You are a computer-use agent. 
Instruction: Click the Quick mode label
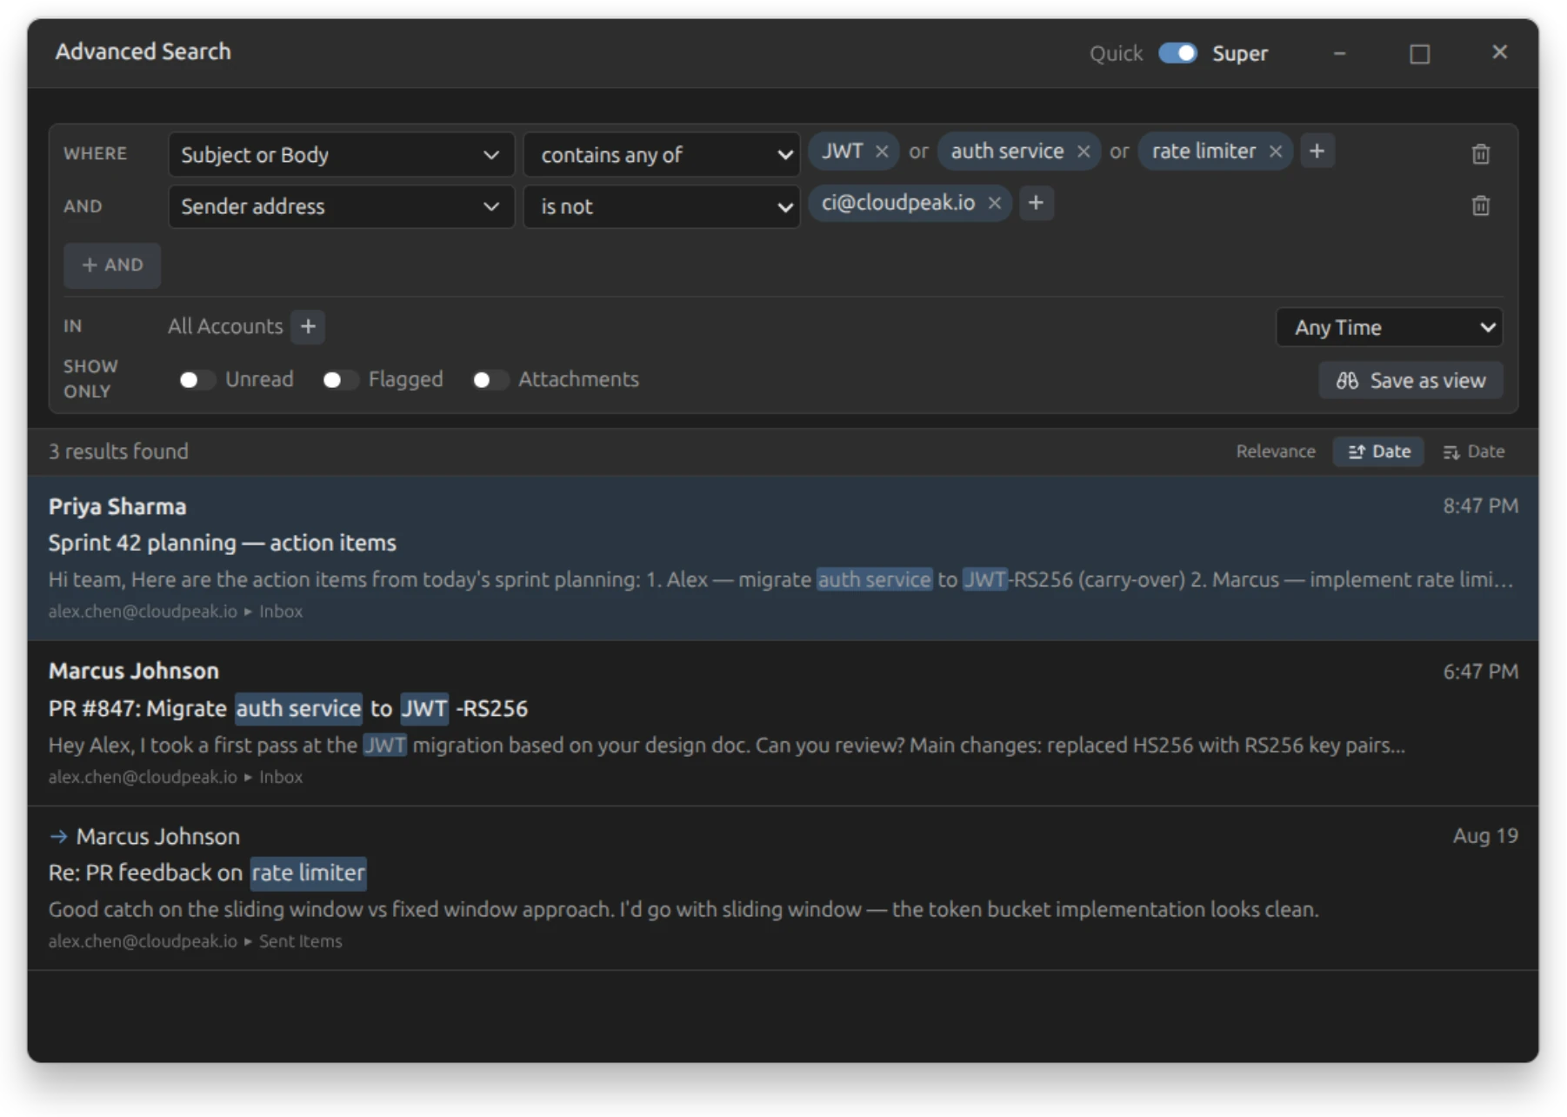1116,54
